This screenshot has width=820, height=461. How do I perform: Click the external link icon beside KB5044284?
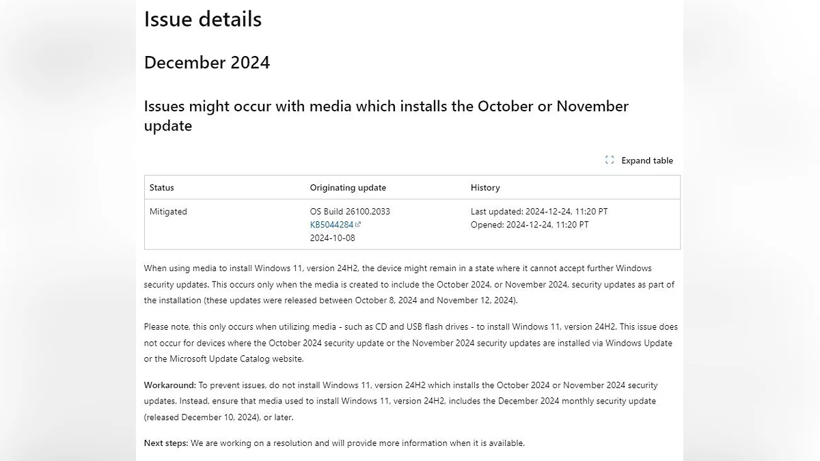coord(359,225)
